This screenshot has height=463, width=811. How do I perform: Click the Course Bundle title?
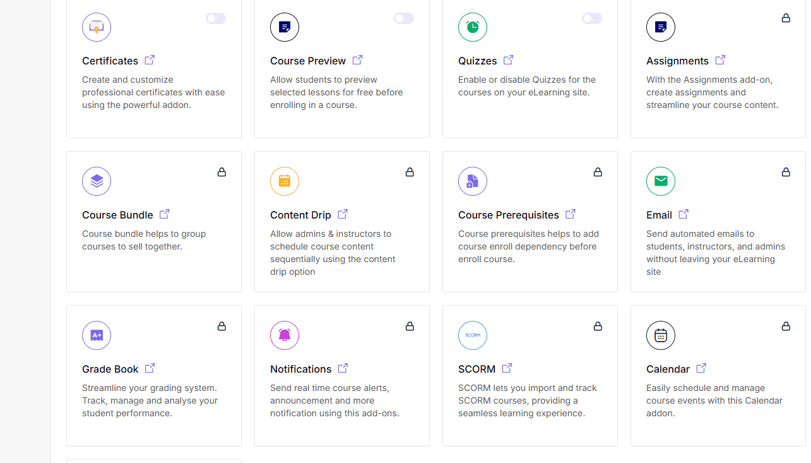click(x=117, y=215)
